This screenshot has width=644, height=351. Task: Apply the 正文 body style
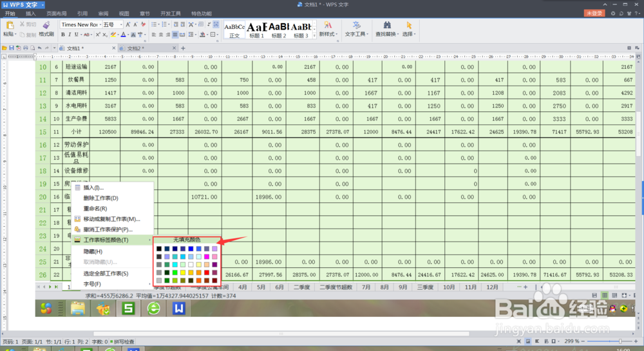click(x=234, y=30)
